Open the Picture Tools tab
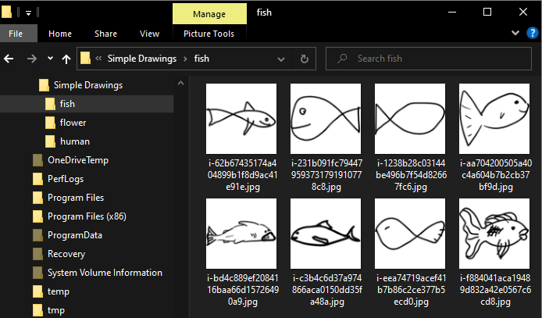The image size is (542, 318). (x=209, y=34)
